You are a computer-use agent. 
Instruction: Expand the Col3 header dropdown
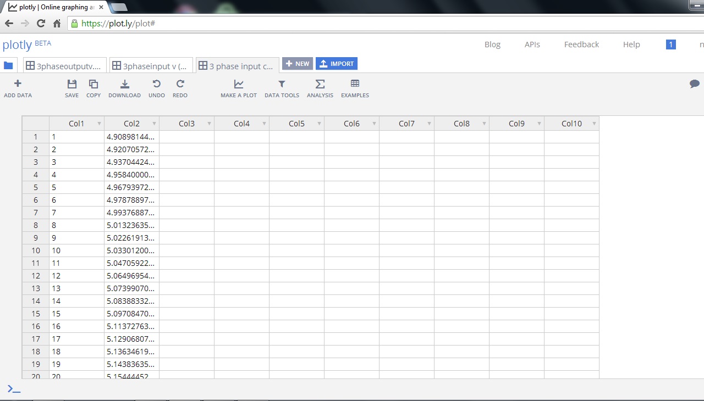(x=209, y=124)
